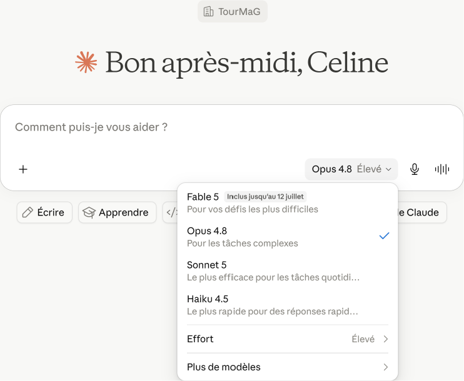Click the graduation cap icon on Apprendre
This screenshot has height=381, width=464.
89,212
